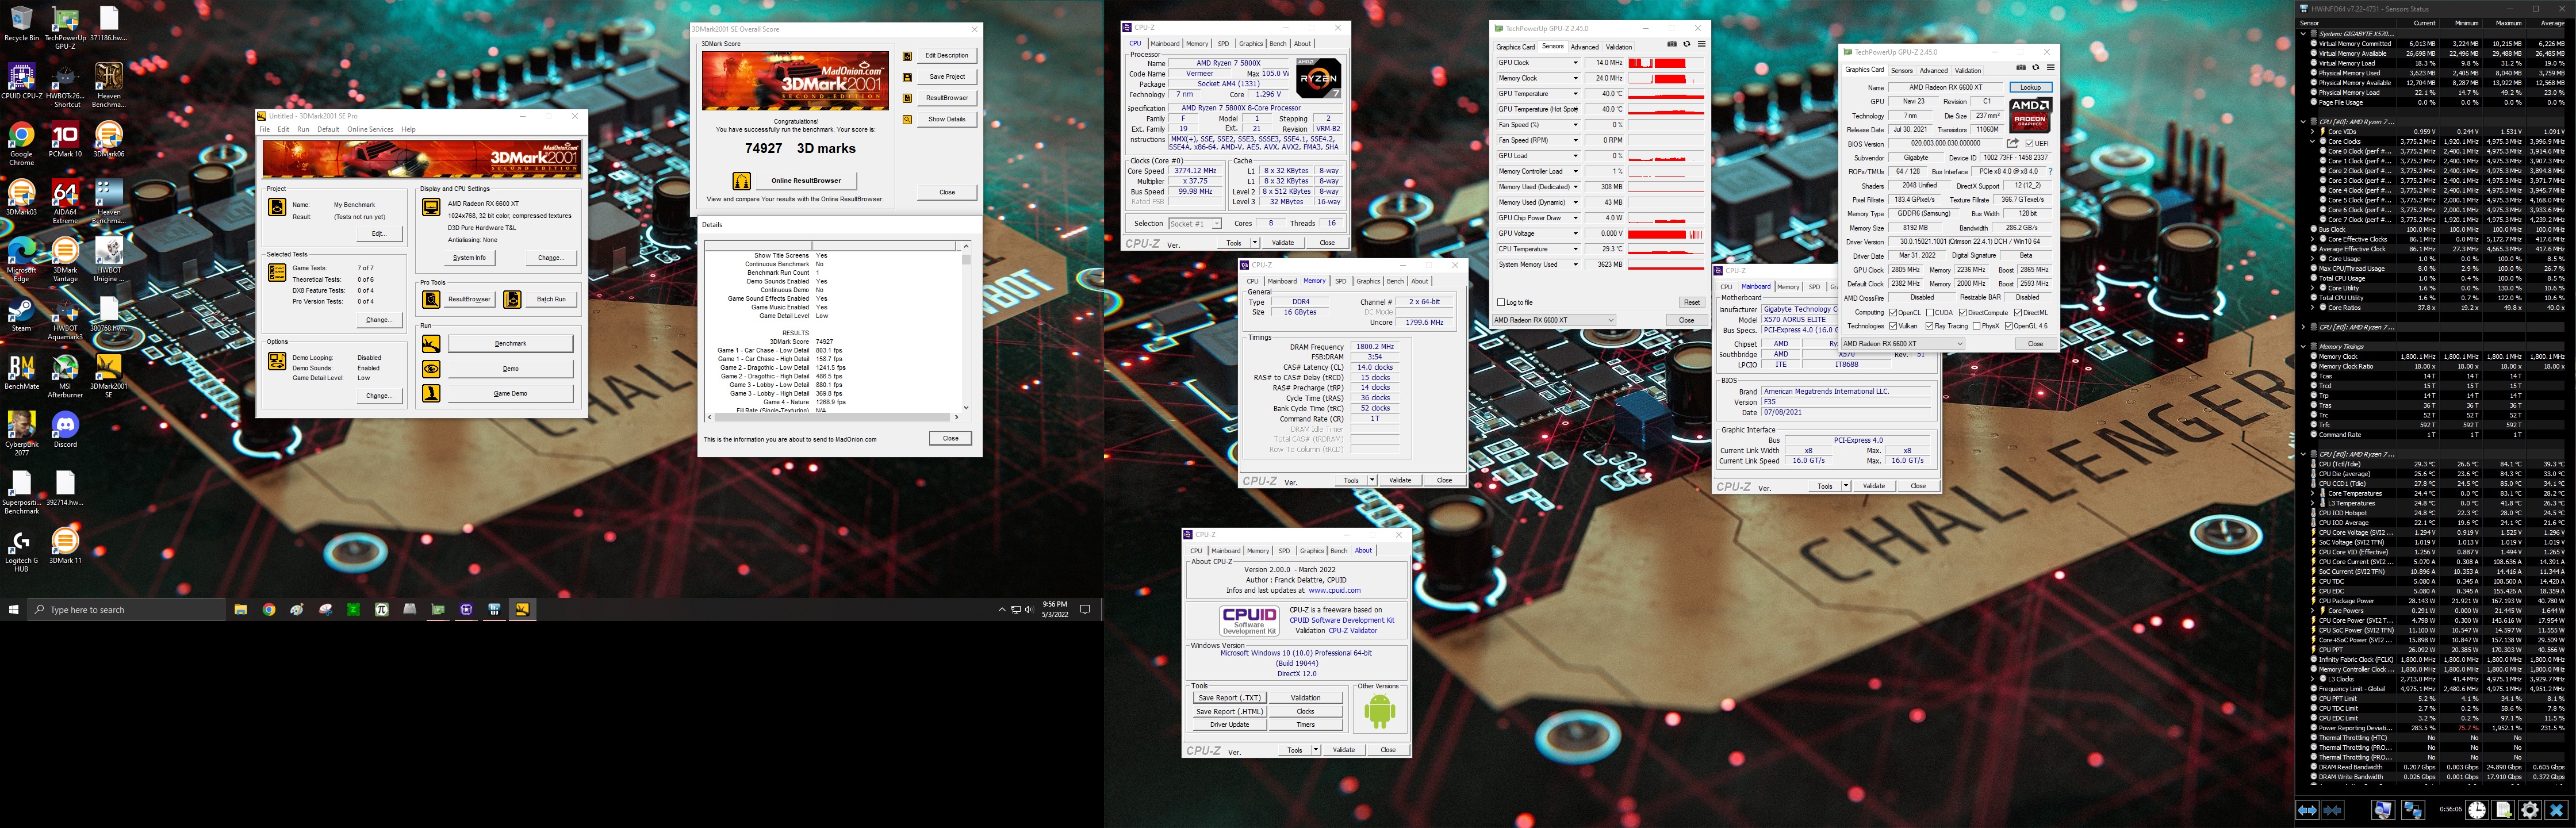Click the refresh icon in GPU-Z Sensors window
Viewport: 2576px width, 828px height.
1687,44
